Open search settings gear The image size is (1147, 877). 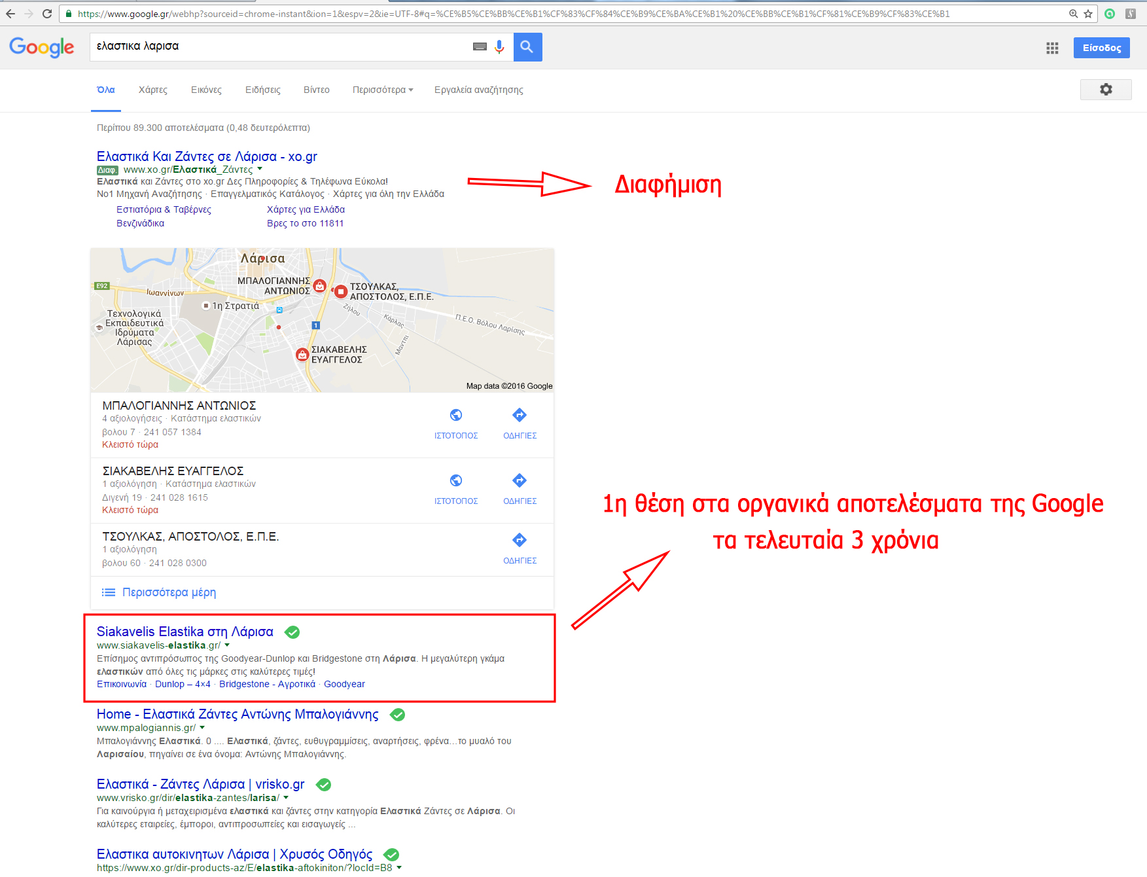point(1106,90)
